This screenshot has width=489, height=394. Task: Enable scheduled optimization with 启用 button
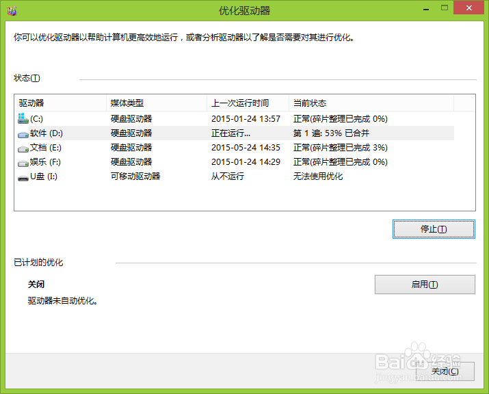point(425,284)
